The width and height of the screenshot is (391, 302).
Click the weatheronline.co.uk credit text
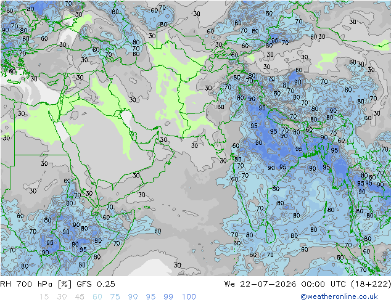click(339, 296)
